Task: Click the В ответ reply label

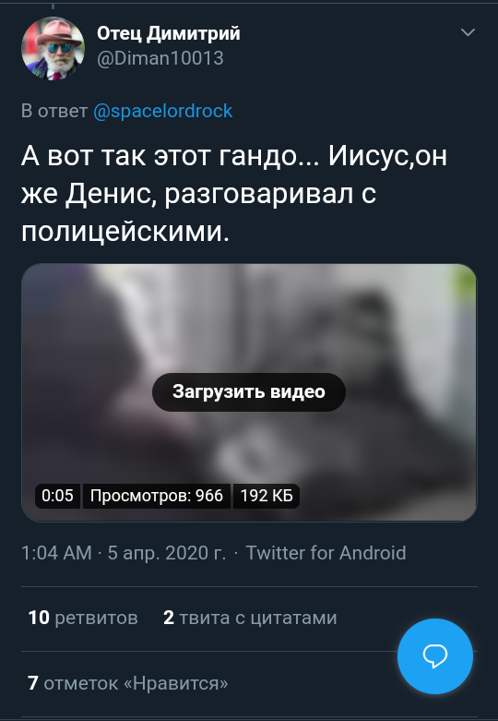Action: tap(54, 112)
